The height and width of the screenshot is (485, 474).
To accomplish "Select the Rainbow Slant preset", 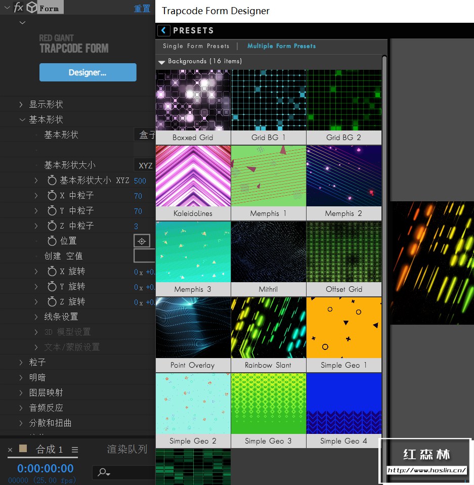I will 269,334.
